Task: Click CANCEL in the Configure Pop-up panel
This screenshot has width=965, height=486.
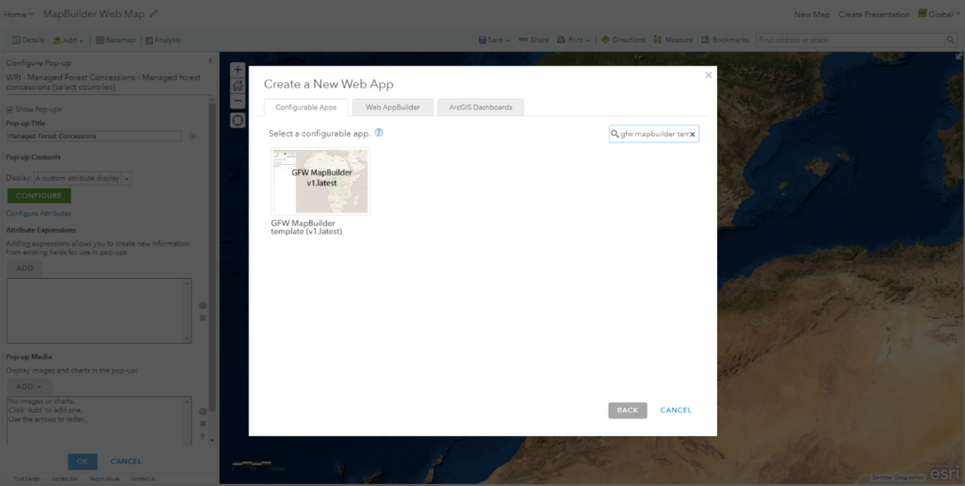Action: 126,462
